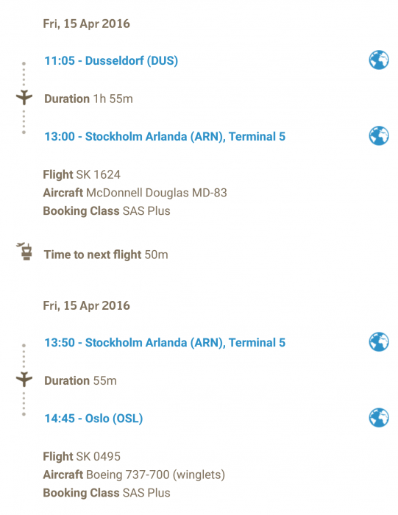The height and width of the screenshot is (515, 398).
Task: Open 11:05 - Dusseldorf (DUS) link
Action: (x=111, y=61)
